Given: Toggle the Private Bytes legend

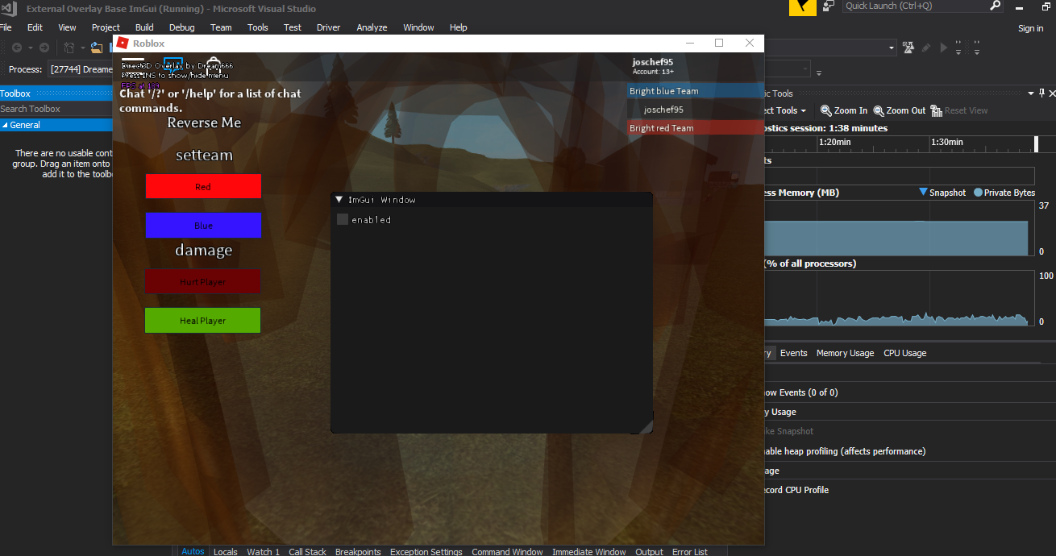Looking at the screenshot, I should (1004, 193).
